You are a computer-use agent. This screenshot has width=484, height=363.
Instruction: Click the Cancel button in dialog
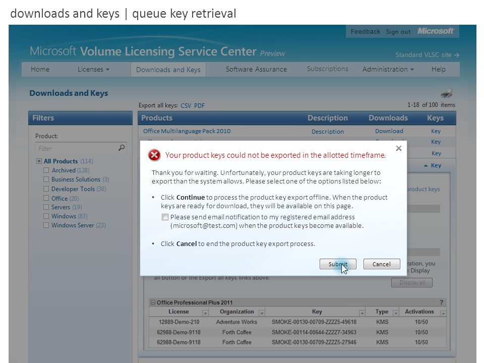point(382,264)
